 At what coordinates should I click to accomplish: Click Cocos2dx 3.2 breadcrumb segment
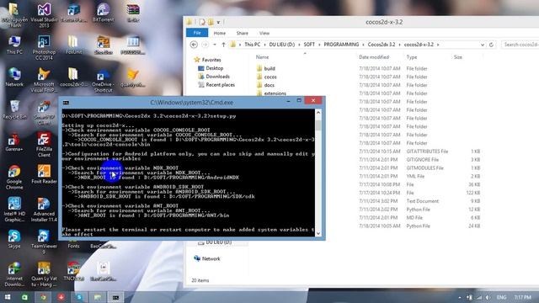coord(382,45)
